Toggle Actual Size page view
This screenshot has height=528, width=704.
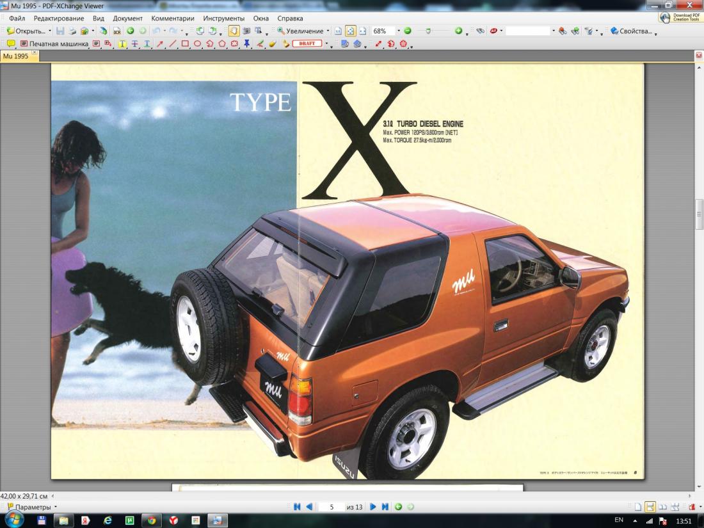[338, 31]
